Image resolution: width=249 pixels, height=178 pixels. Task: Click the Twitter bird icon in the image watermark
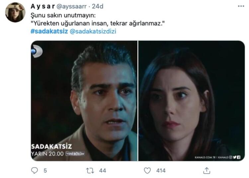pyautogui.click(x=235, y=157)
